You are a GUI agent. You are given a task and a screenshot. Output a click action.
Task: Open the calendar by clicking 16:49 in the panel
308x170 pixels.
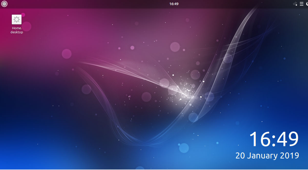pyautogui.click(x=174, y=4)
